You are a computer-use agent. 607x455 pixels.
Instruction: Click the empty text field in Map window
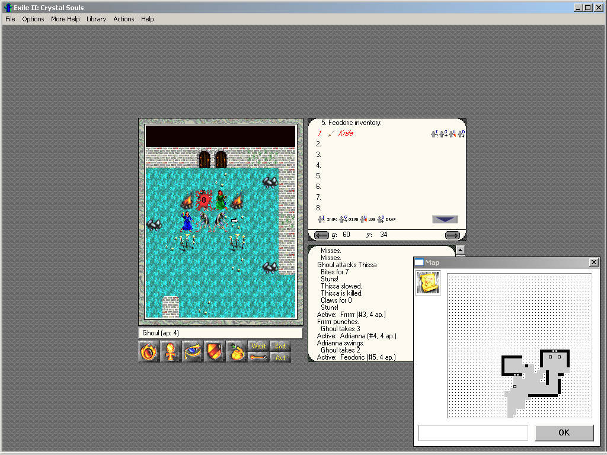click(x=473, y=432)
